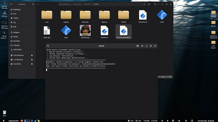Viewport: 218px width, 122px height.
Task: Open Belgeler in the sidebar
Action: (x=22, y=32)
